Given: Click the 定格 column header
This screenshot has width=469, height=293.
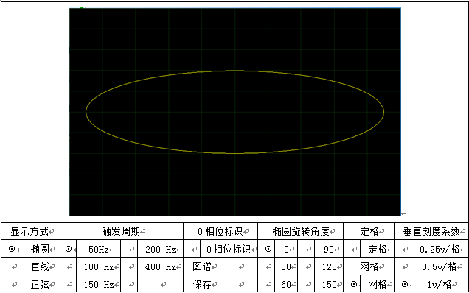Looking at the screenshot, I should pyautogui.click(x=369, y=231).
